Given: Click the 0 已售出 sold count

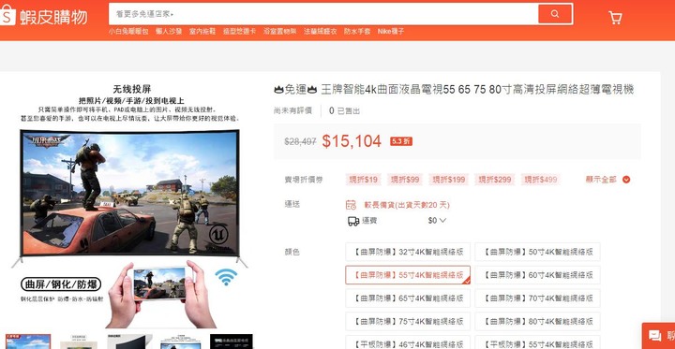Looking at the screenshot, I should (344, 111).
